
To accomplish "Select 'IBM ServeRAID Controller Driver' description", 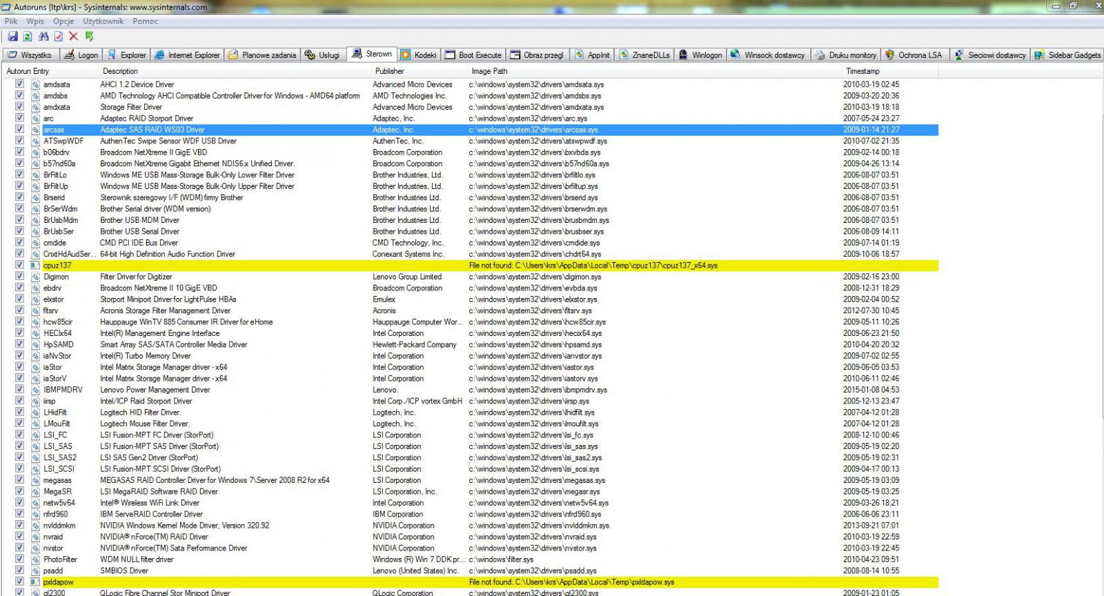I will coord(151,514).
